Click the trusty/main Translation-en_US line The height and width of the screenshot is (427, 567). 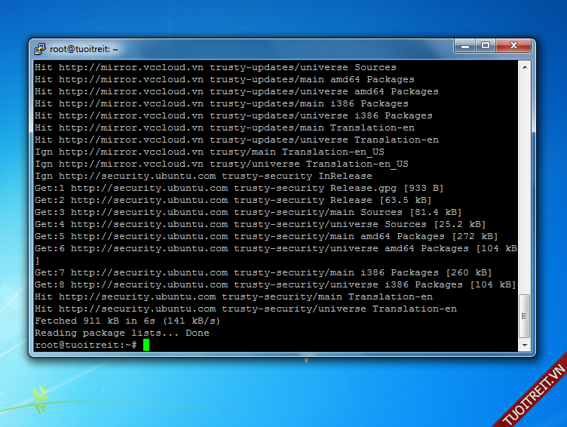coord(210,152)
